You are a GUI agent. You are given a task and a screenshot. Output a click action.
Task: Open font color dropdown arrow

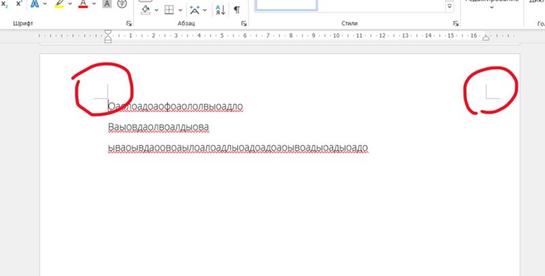click(95, 5)
